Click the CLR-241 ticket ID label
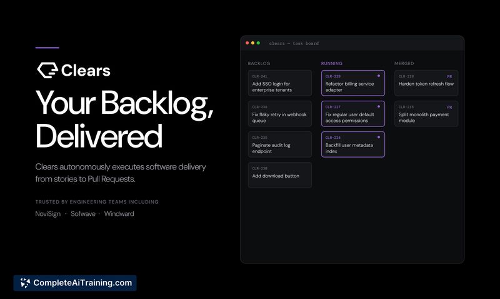The width and height of the screenshot is (500, 299). click(x=259, y=76)
